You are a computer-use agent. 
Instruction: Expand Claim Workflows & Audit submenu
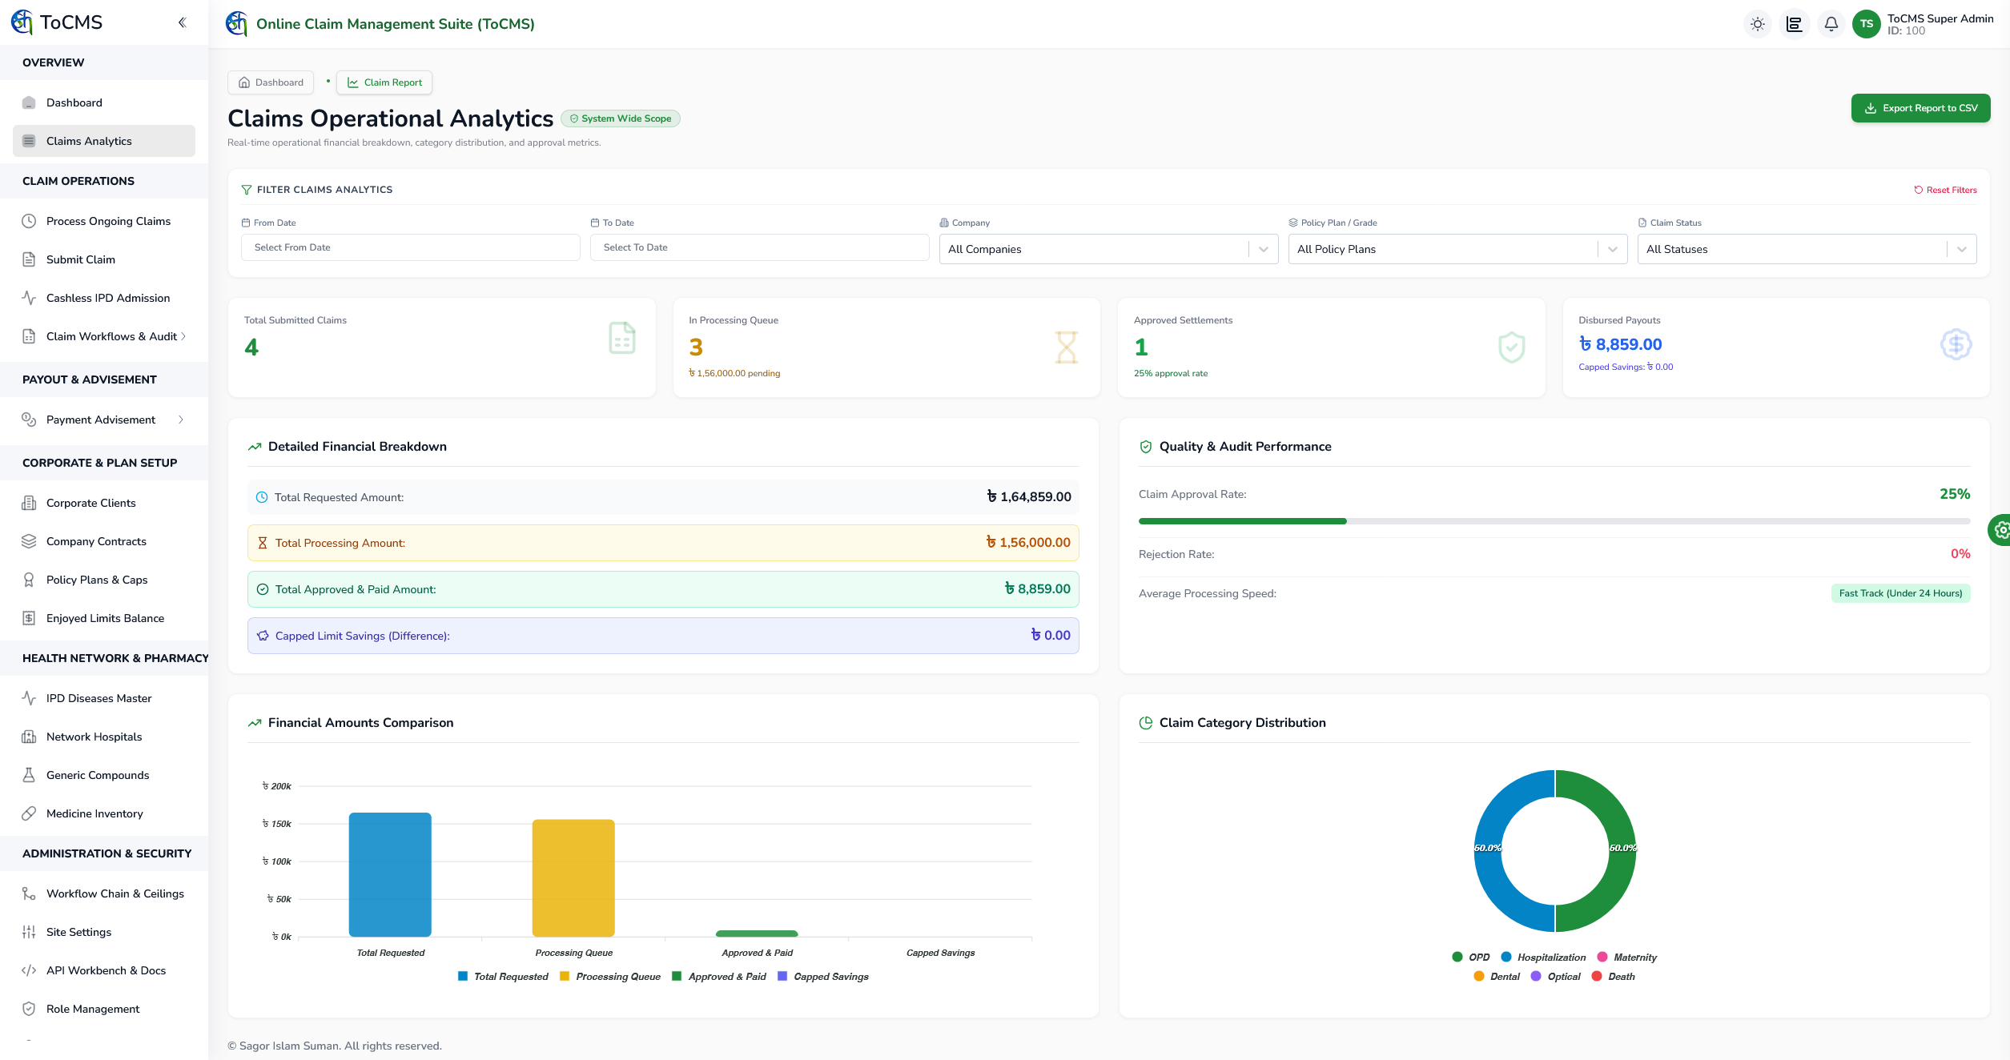click(x=104, y=336)
